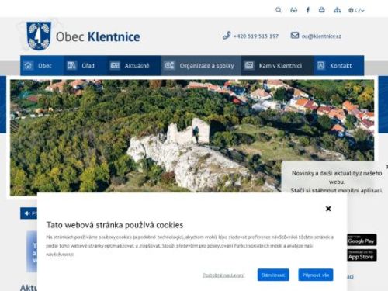Image resolution: width=388 pixels, height=291 pixels.
Task: Click the news icon beside Aktuálně
Action: (115, 65)
